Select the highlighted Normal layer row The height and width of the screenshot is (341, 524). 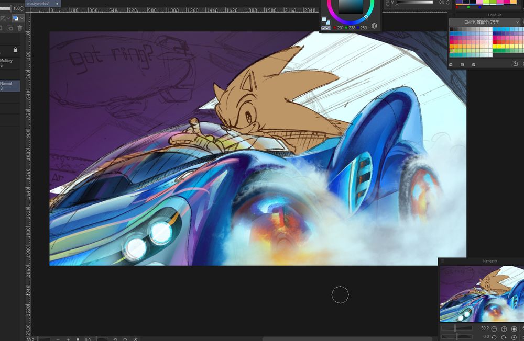coord(10,86)
